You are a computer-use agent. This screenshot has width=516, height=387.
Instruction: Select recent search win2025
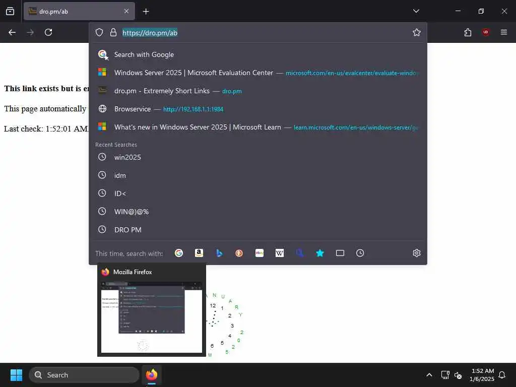(x=258, y=157)
